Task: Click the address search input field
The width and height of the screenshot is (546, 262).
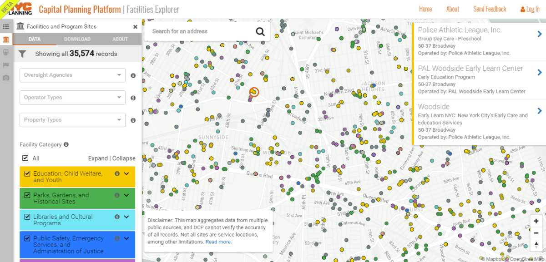Action: pos(200,31)
